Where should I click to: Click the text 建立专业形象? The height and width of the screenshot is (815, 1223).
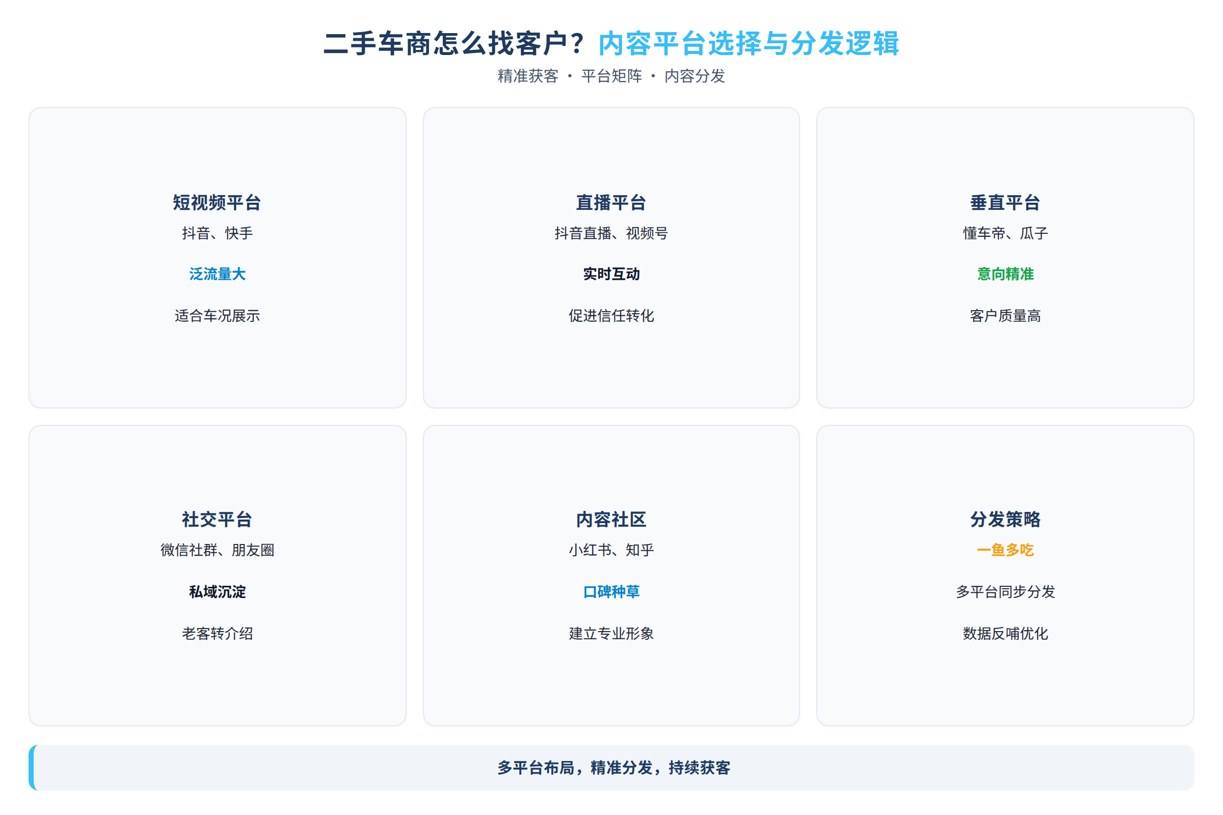click(612, 633)
